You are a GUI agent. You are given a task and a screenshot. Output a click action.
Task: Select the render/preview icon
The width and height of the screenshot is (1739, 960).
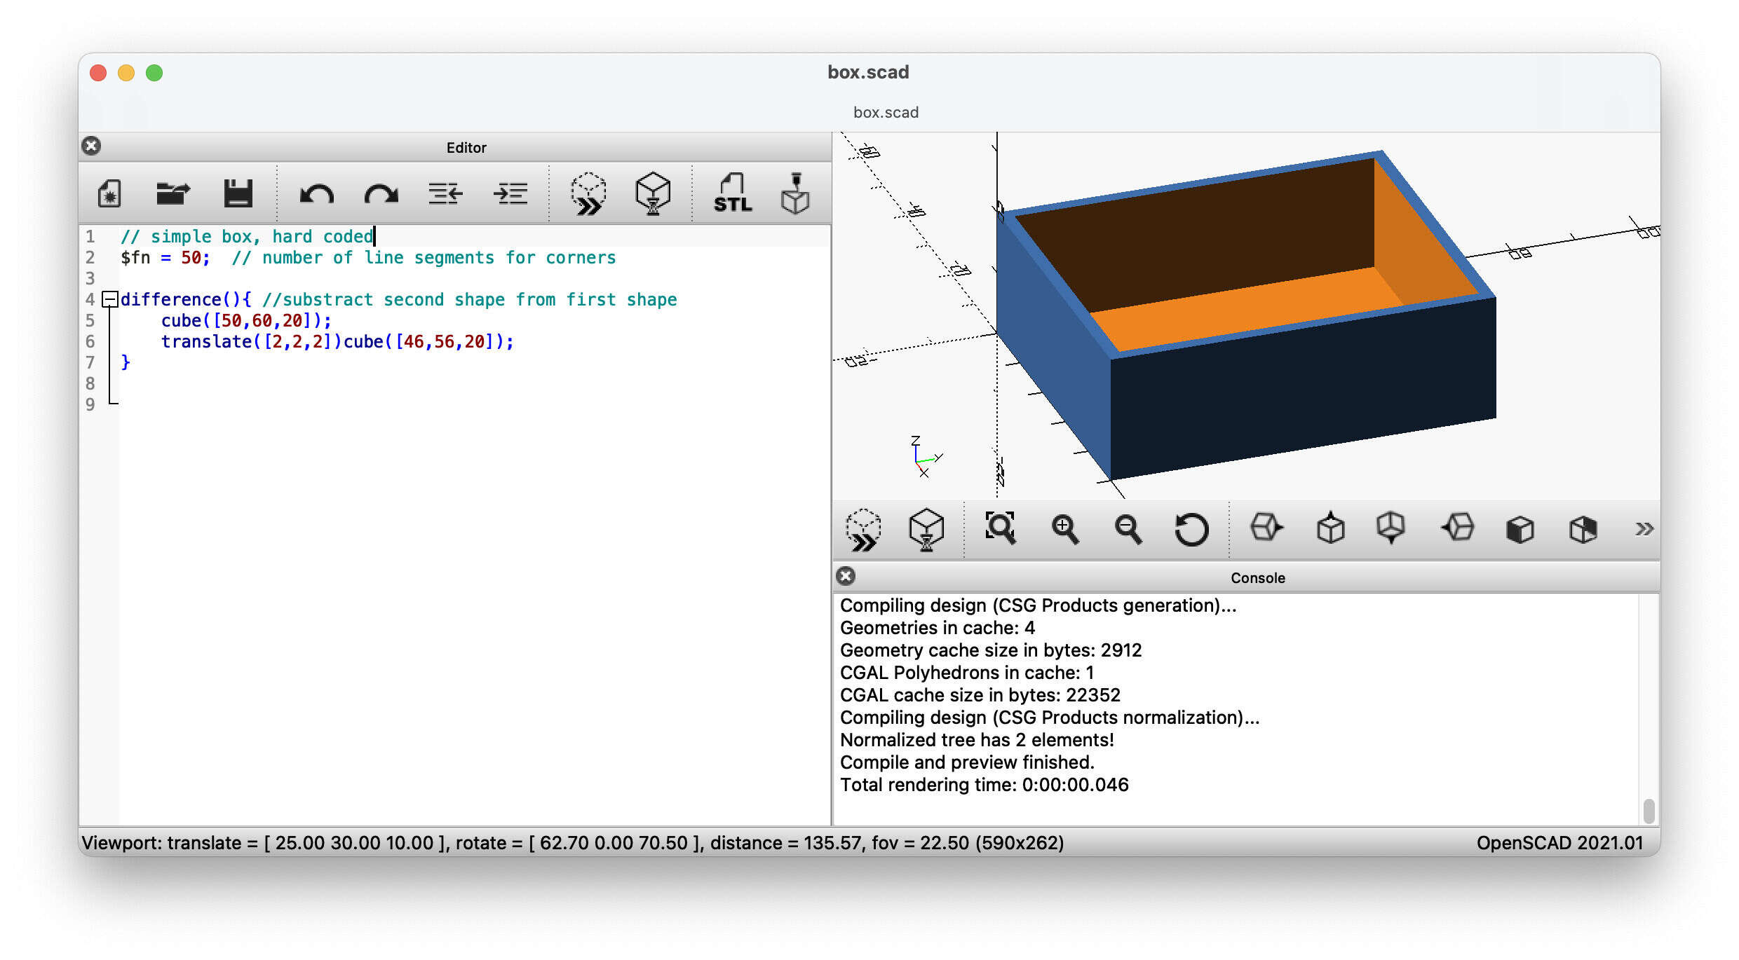click(x=654, y=191)
